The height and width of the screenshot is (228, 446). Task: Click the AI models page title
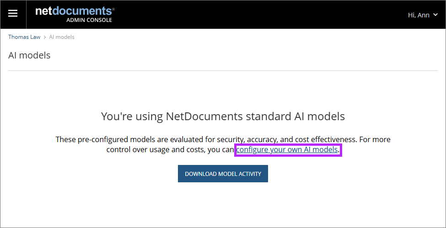point(29,55)
